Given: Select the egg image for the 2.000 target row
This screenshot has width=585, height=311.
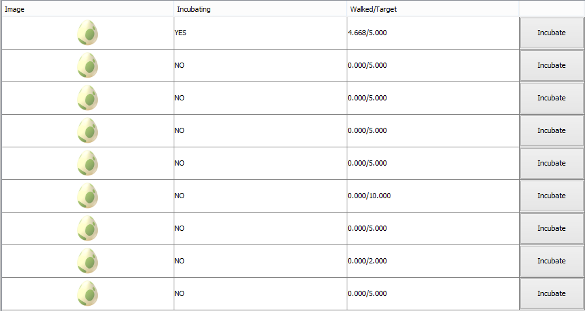Looking at the screenshot, I should tap(87, 261).
